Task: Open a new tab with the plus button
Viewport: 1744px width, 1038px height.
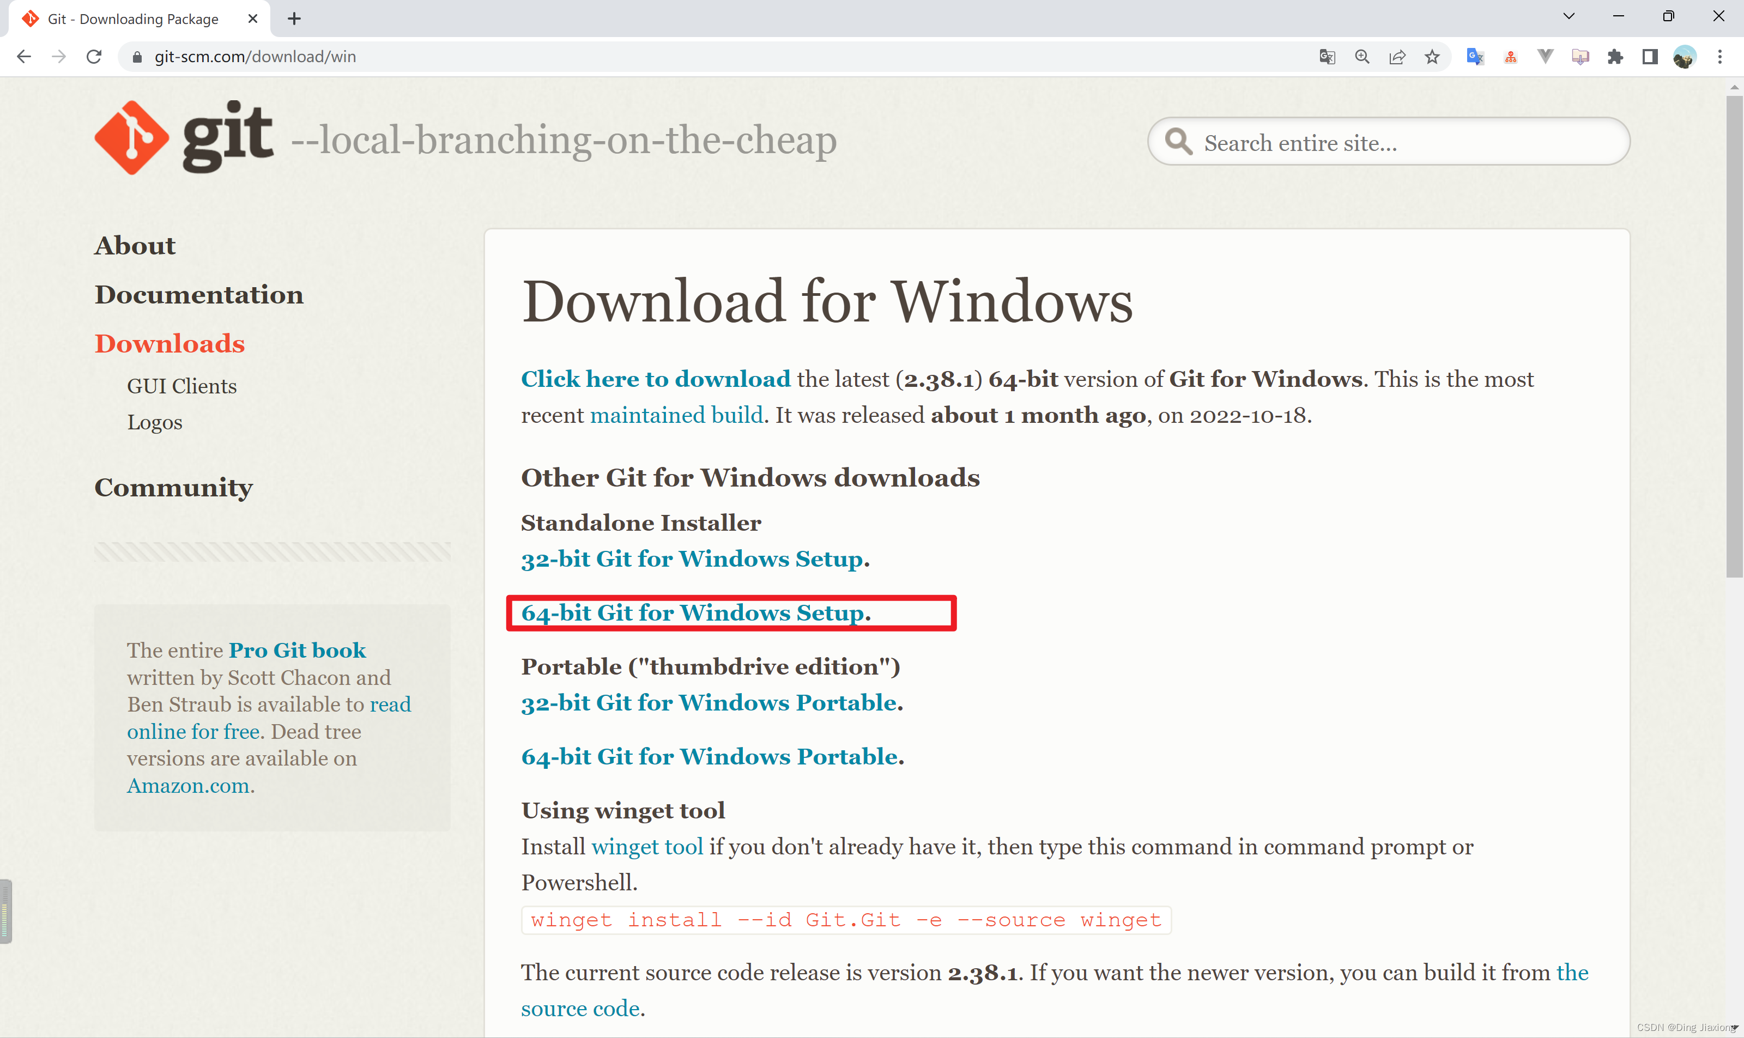Action: [294, 19]
